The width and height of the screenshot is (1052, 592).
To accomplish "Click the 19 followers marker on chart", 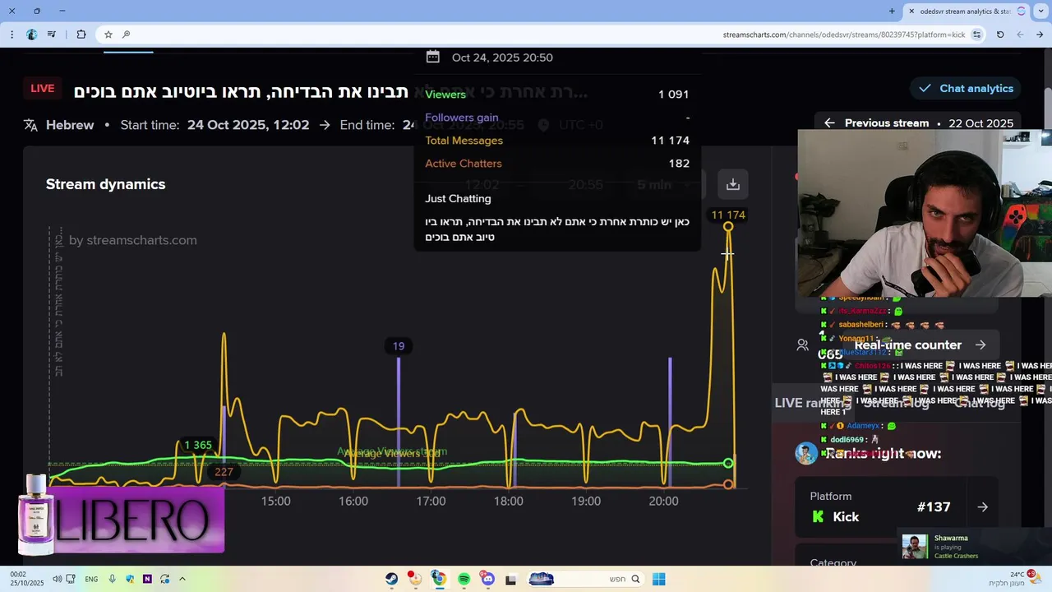I will (x=399, y=346).
